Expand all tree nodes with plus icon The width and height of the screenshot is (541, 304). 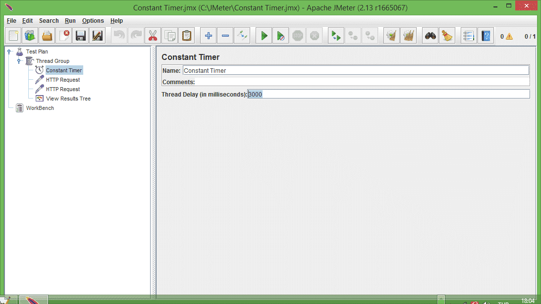click(x=208, y=35)
